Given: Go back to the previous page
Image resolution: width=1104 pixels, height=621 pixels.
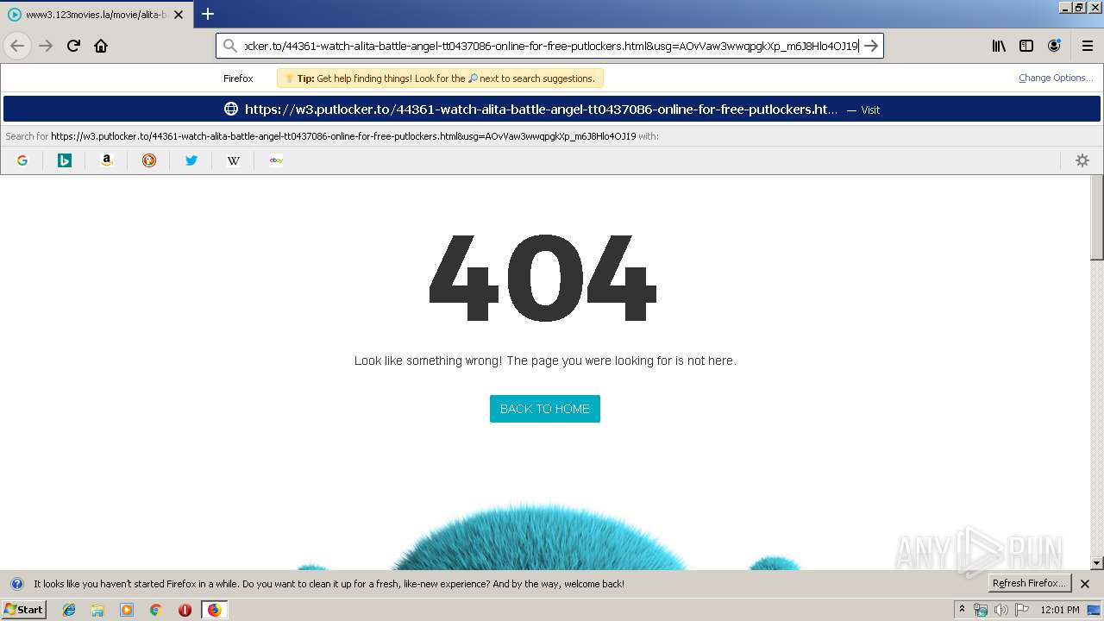Looking at the screenshot, I should 17,46.
